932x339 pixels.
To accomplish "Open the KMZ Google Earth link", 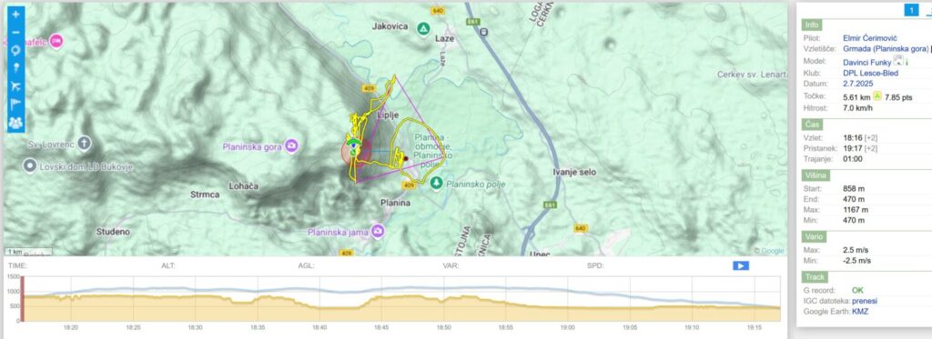I will pyautogui.click(x=860, y=311).
